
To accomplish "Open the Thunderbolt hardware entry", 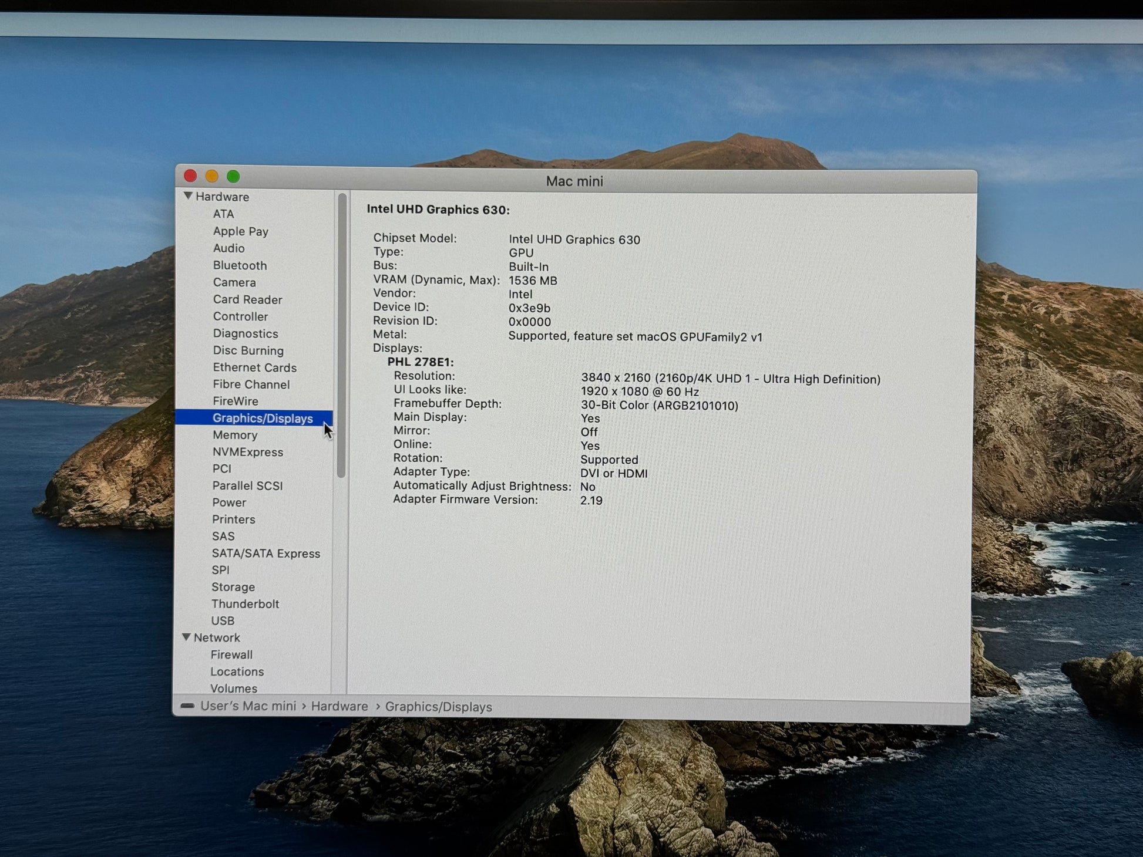I will (x=245, y=604).
